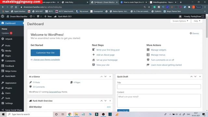The height and width of the screenshot is (117, 208).
Task: Visit site via Dream Merchandise admin bar link
Action: pyautogui.click(x=17, y=16)
